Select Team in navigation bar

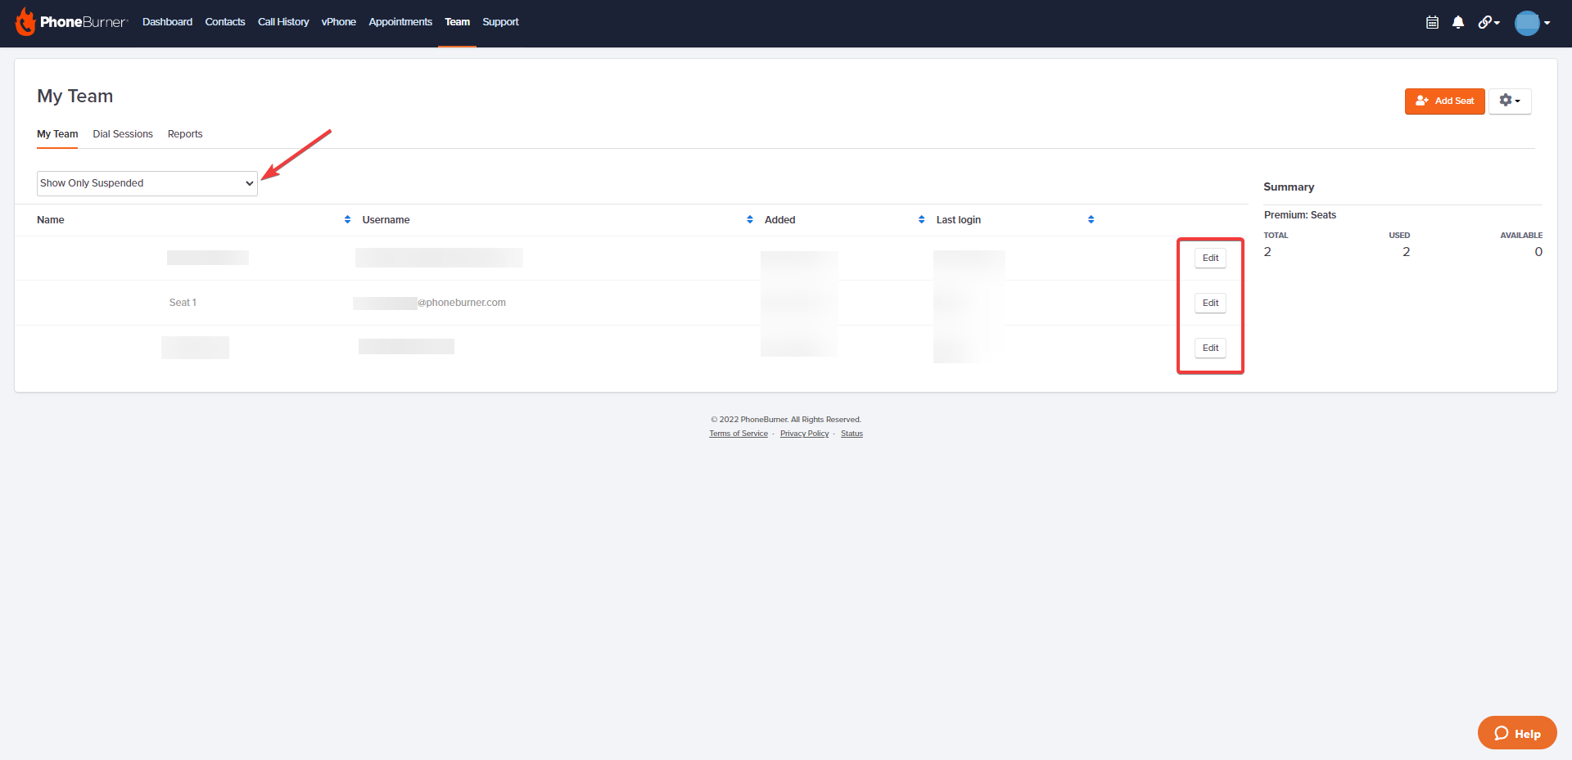(x=457, y=22)
